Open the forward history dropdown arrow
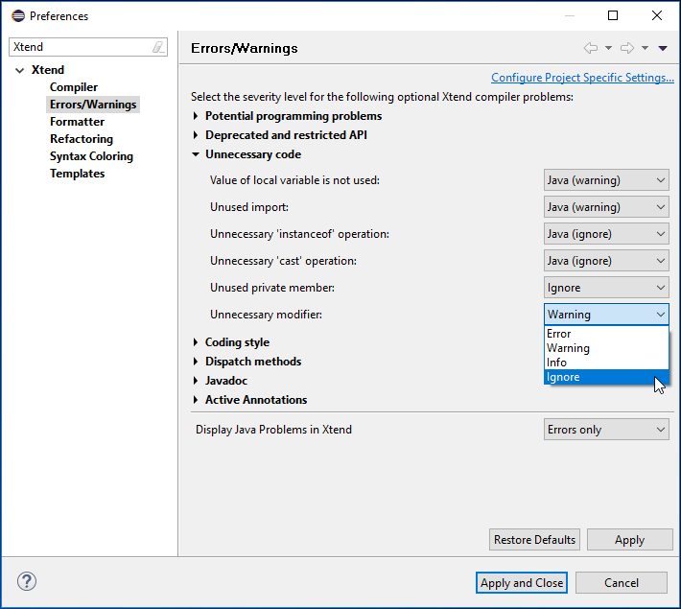This screenshot has width=681, height=609. (x=645, y=48)
